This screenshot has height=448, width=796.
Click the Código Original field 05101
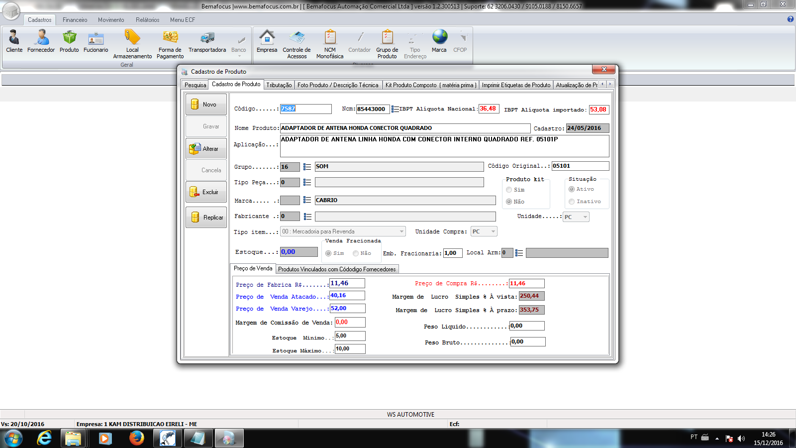click(580, 166)
